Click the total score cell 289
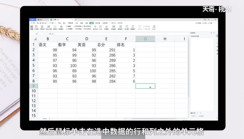 [x=106, y=60]
